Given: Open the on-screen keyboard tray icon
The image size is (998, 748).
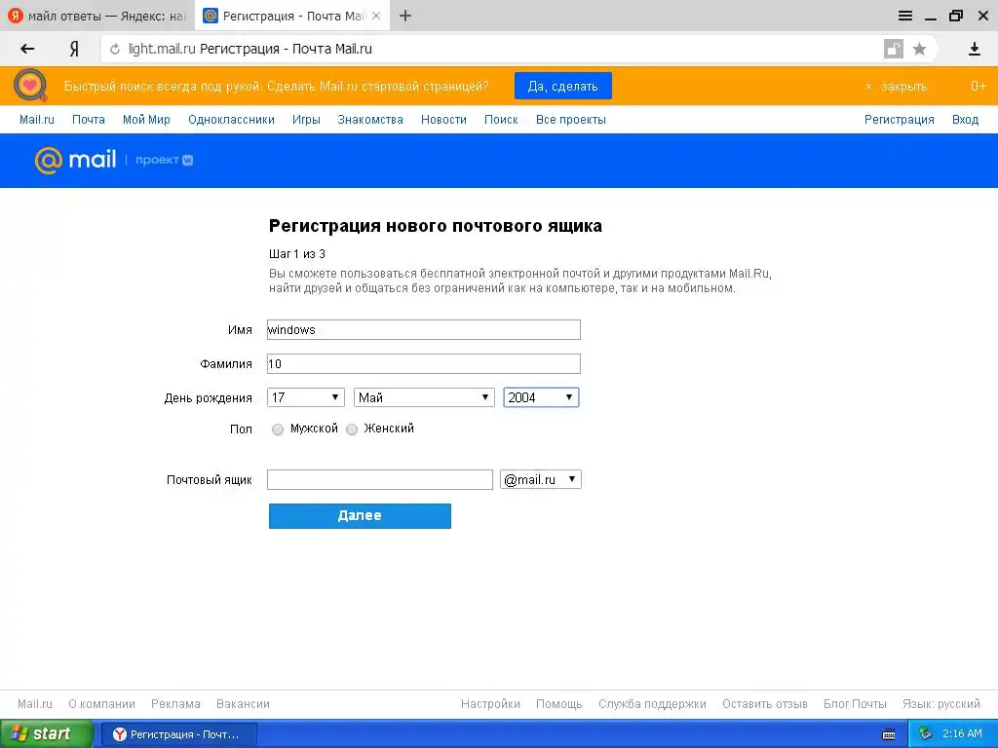Looking at the screenshot, I should (889, 734).
